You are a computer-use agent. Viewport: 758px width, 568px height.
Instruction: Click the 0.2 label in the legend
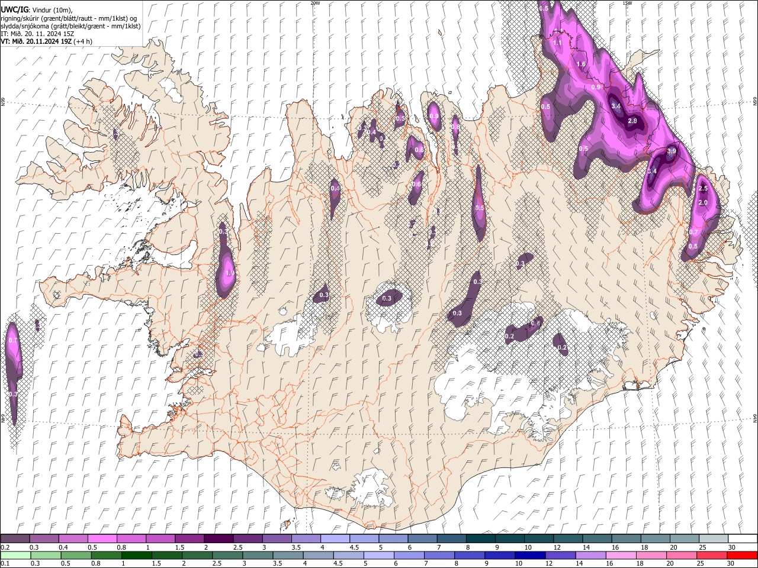pyautogui.click(x=5, y=547)
